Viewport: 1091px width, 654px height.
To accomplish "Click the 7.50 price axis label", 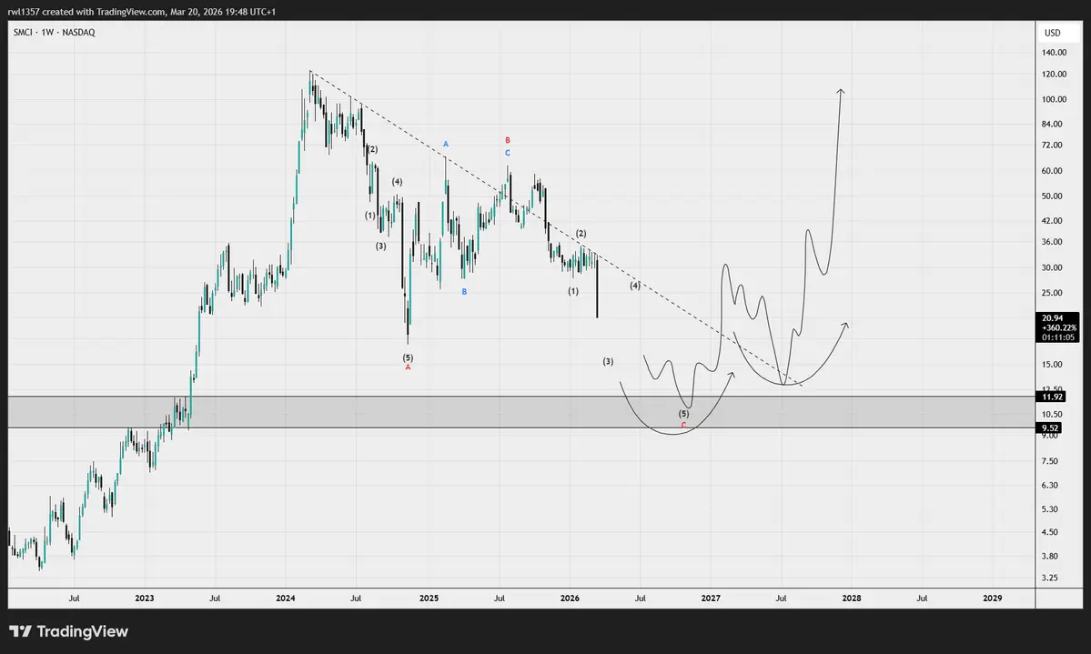I will pos(1049,461).
